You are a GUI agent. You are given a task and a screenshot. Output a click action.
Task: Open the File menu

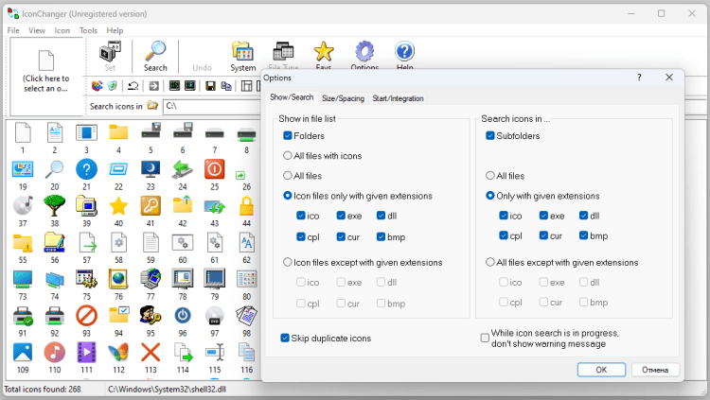pos(13,30)
